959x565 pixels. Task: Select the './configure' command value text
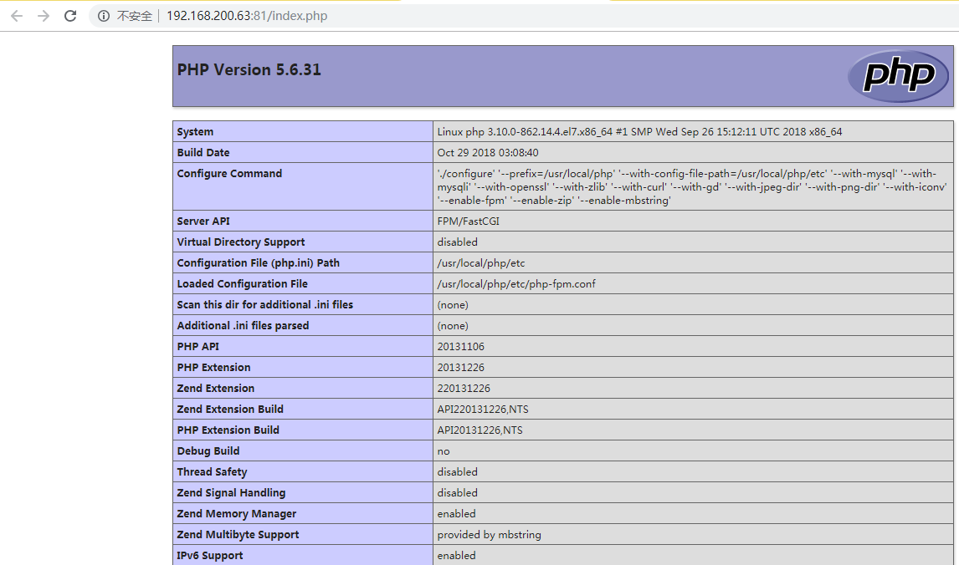(692, 187)
